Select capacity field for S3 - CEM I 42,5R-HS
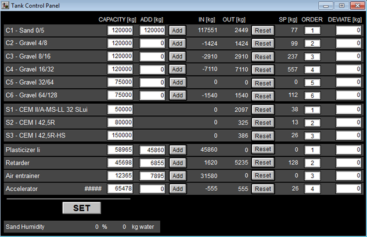The width and height of the screenshot is (367, 237). [120, 136]
